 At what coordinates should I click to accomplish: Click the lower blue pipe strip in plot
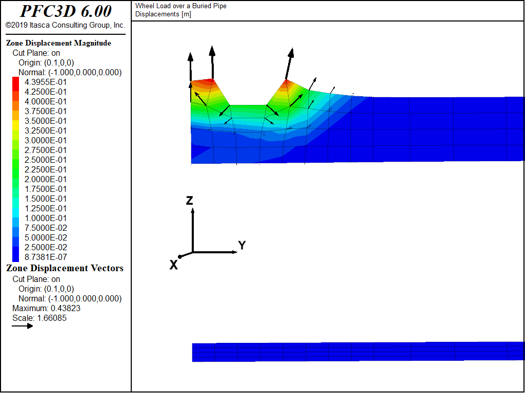pos(358,352)
